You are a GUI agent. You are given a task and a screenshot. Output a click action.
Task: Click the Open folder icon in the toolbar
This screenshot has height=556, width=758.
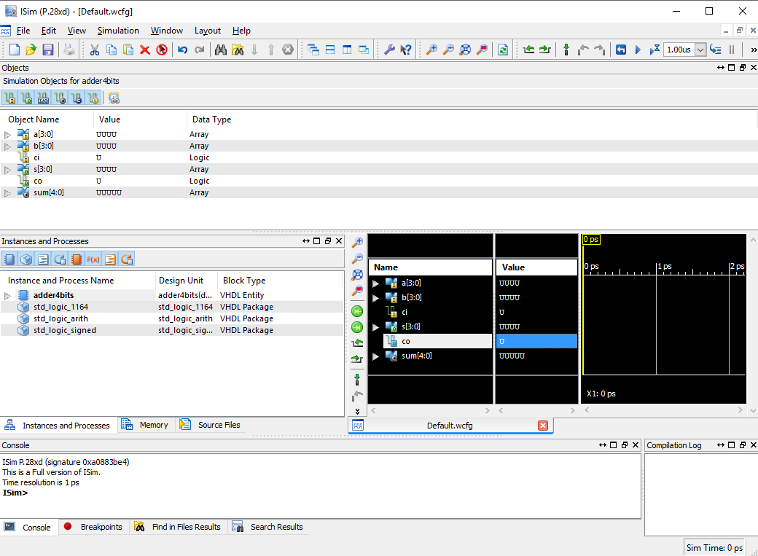tap(31, 50)
